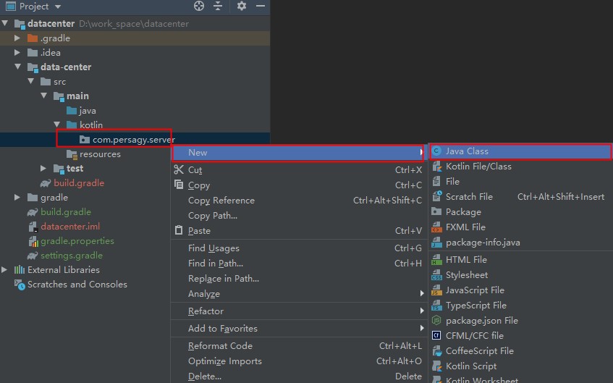Screen dimensions: 613x383
Task: Click the locate/scroll-from-source target icon
Action: coord(199,6)
